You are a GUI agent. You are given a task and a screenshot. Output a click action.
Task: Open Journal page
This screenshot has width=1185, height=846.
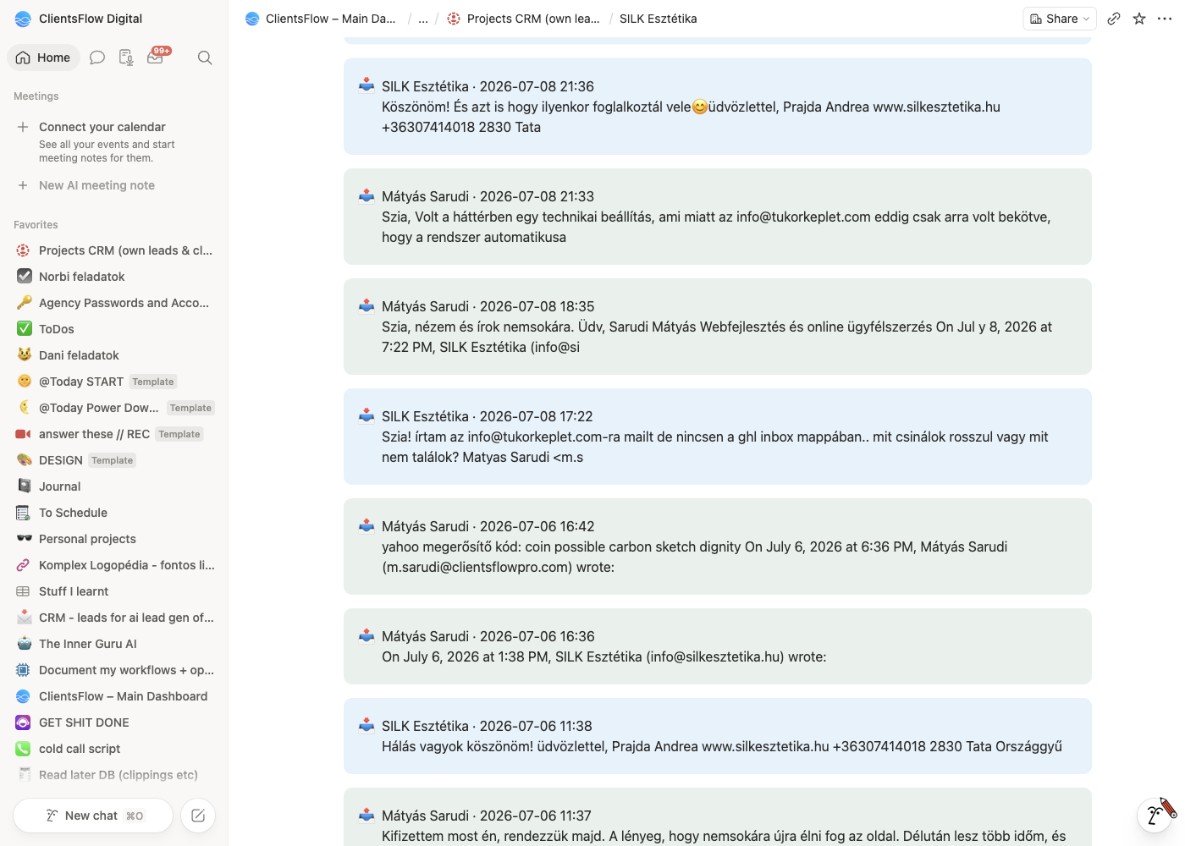[x=115, y=486]
